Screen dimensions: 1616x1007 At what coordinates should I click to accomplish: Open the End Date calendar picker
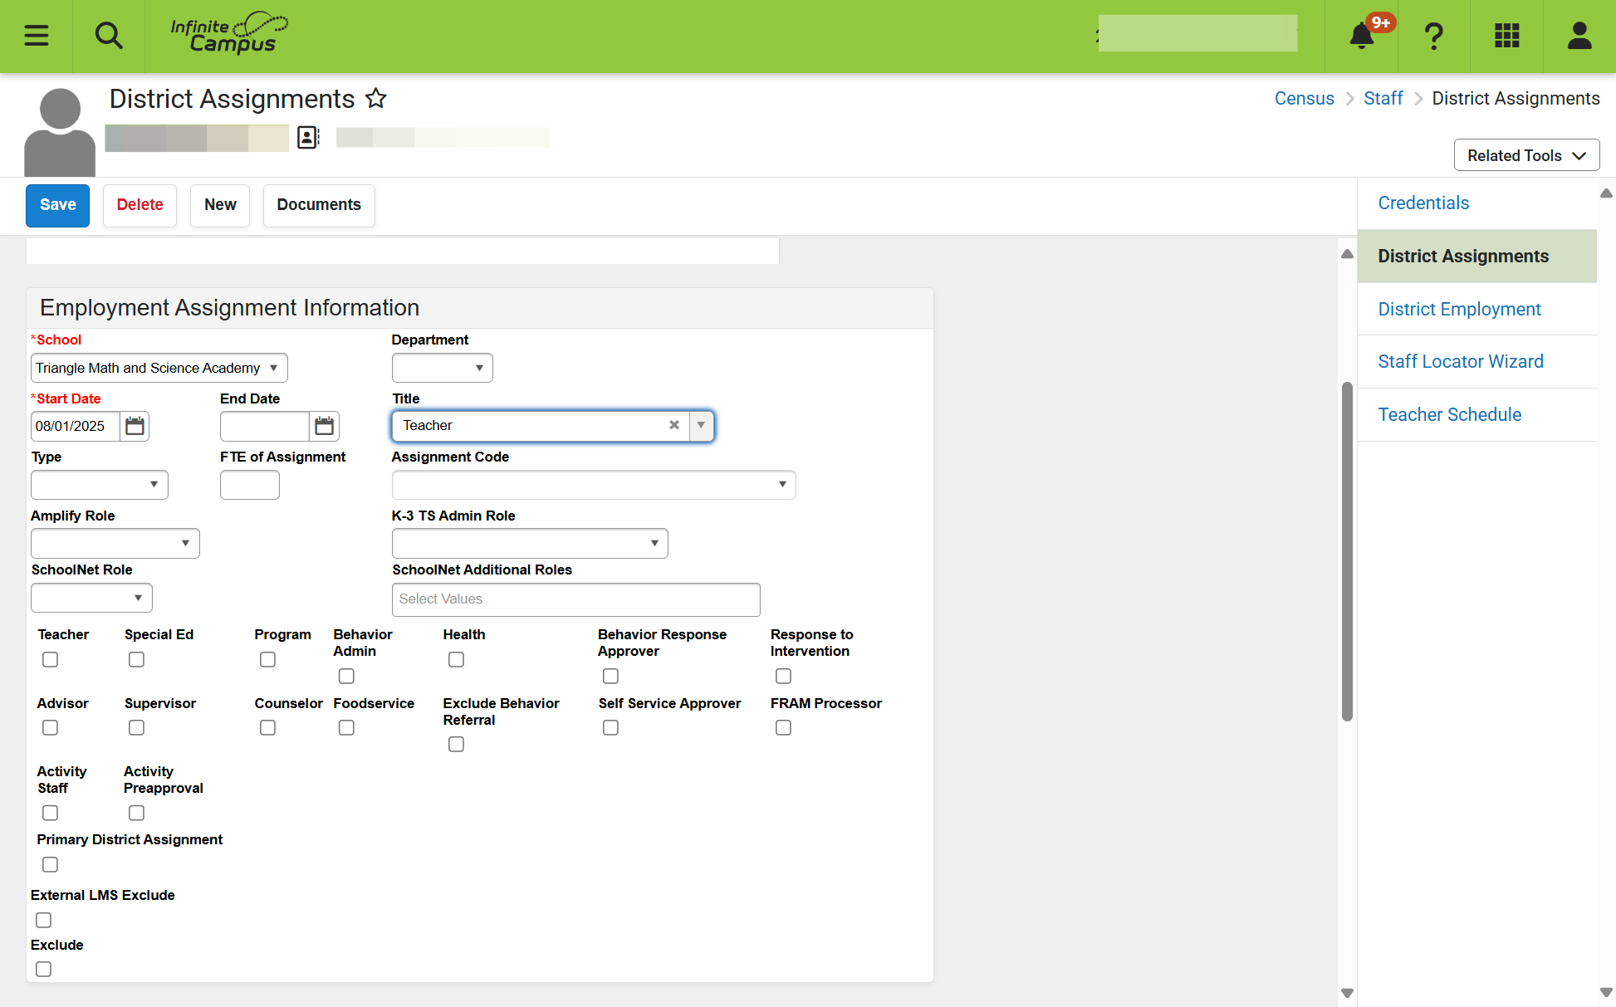(324, 426)
